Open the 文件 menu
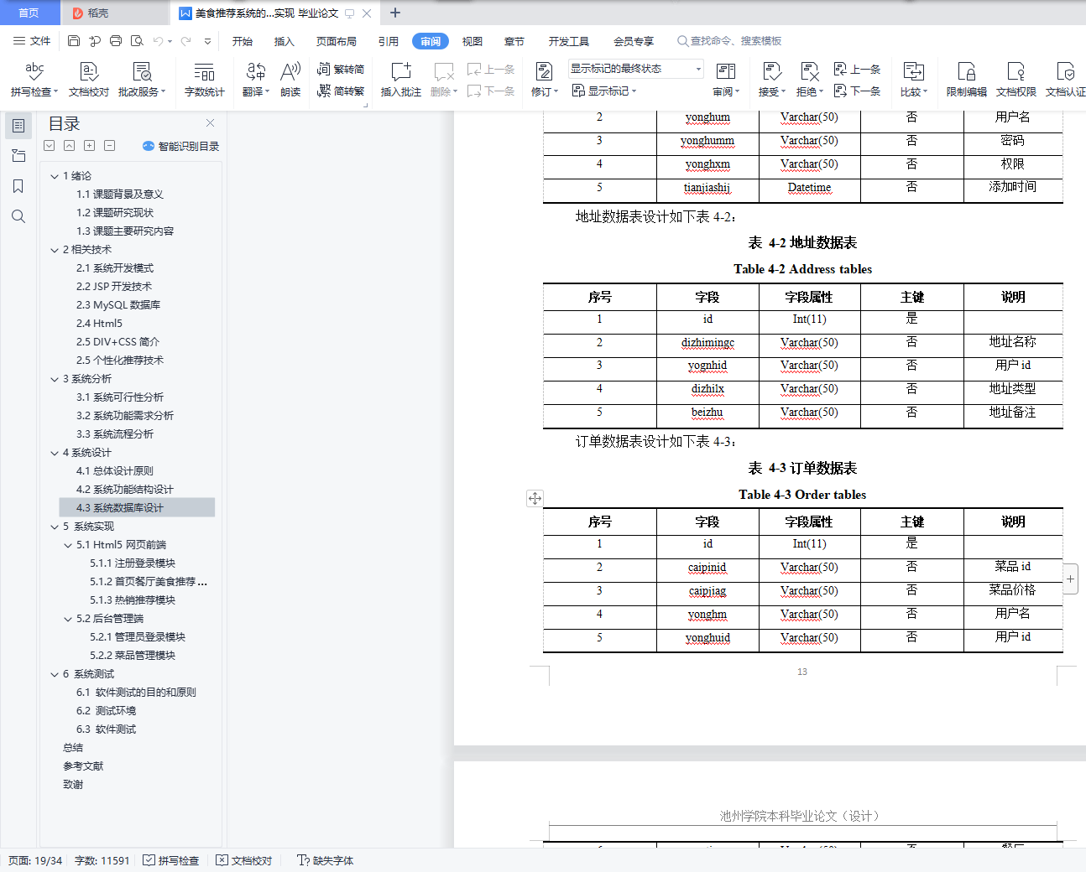This screenshot has height=872, width=1086. point(32,41)
